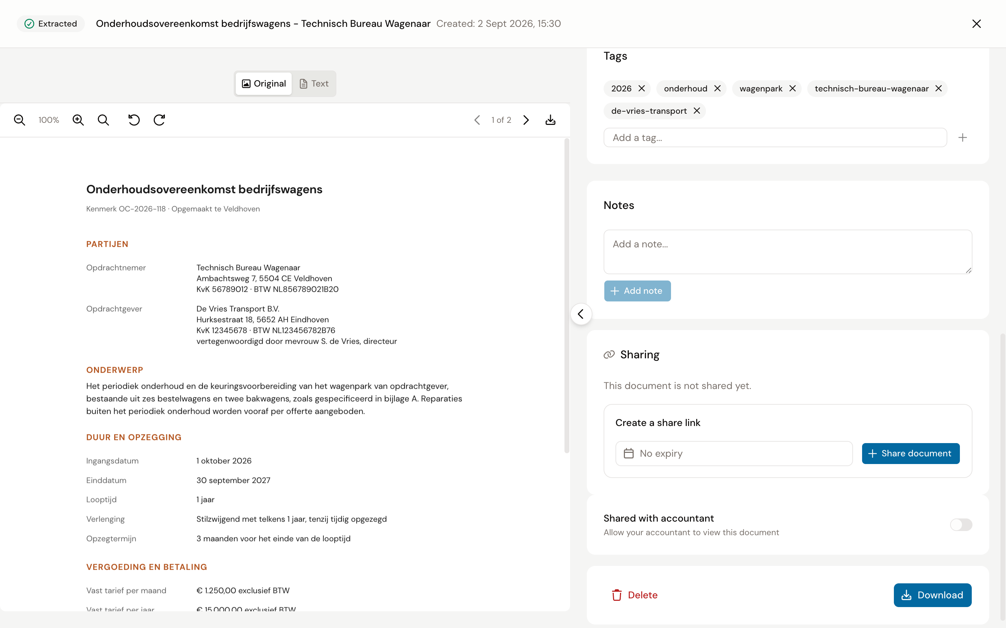The height and width of the screenshot is (628, 1006).
Task: Click the Add note button
Action: click(x=637, y=291)
